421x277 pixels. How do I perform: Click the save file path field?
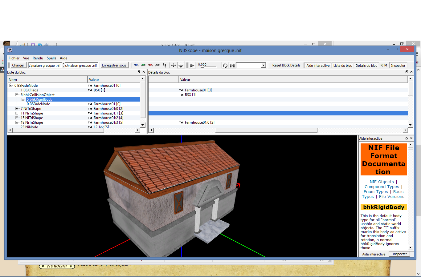tap(81, 65)
